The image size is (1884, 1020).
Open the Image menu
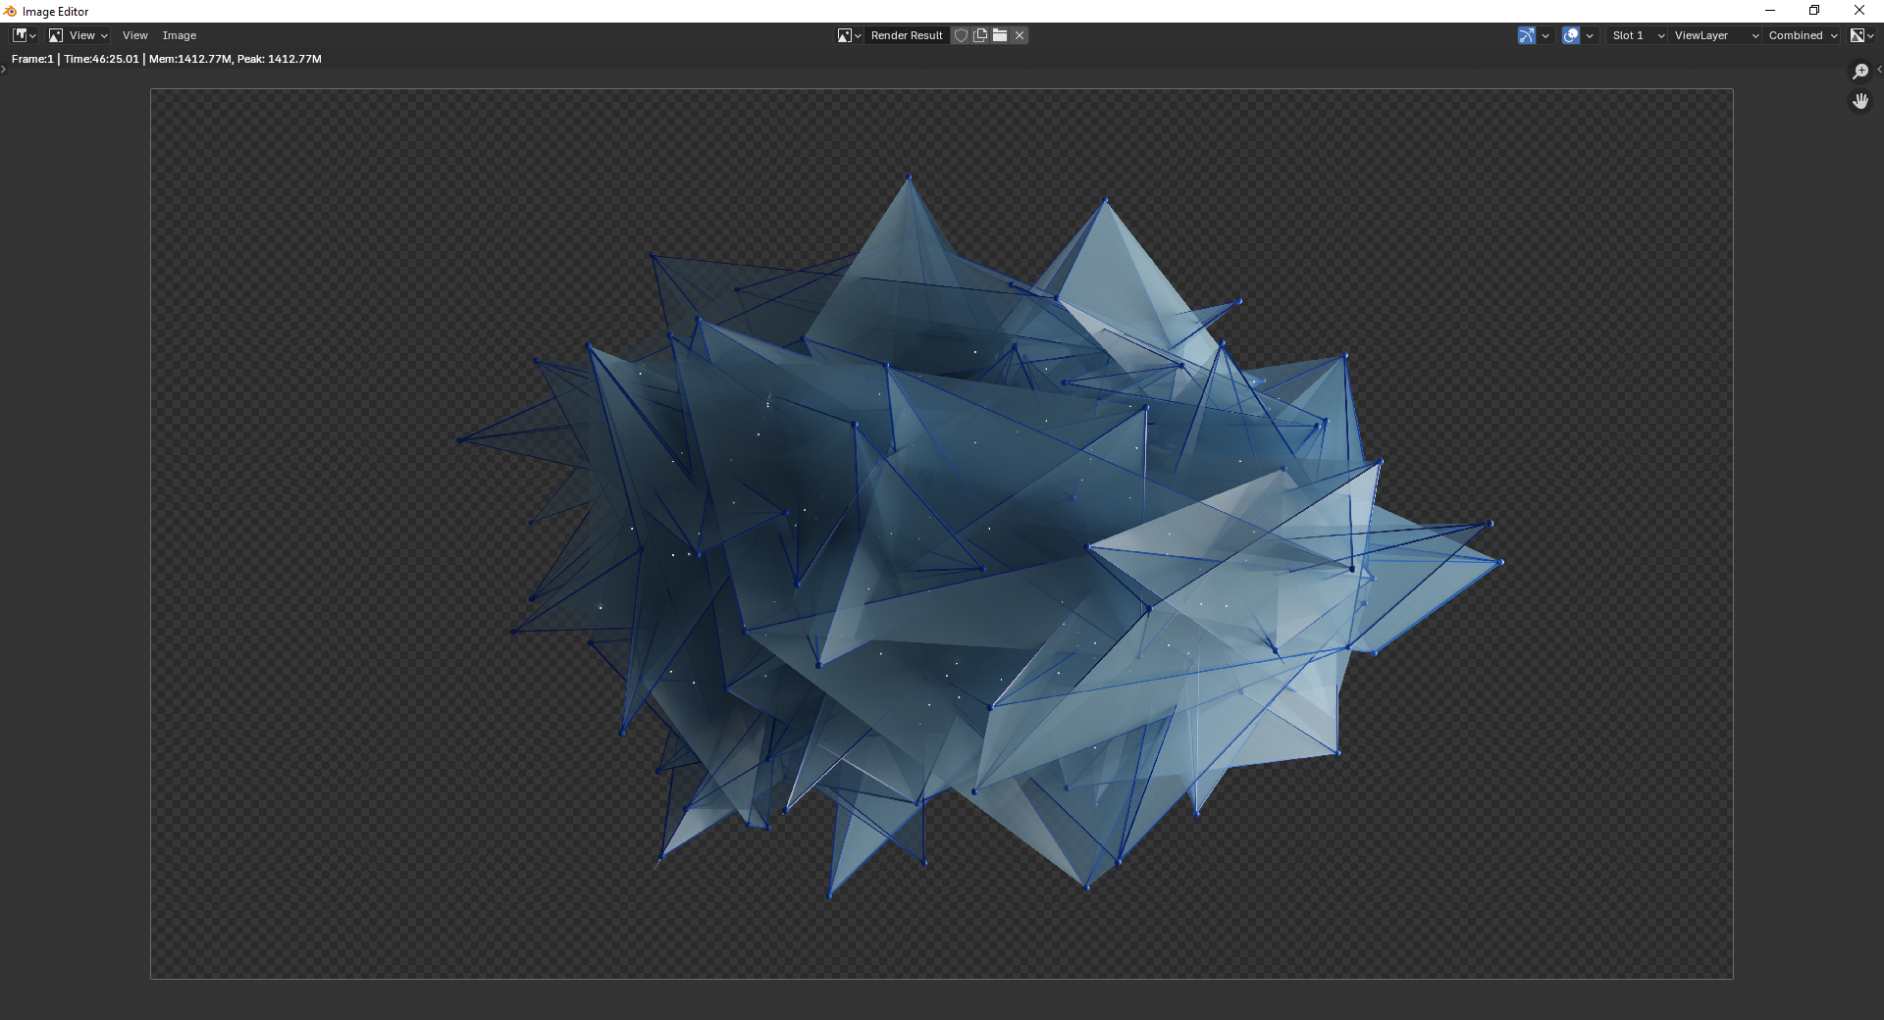[180, 35]
